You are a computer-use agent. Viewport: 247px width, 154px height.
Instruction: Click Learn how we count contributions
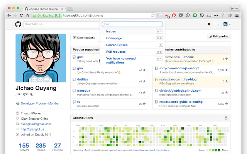pos(151,150)
